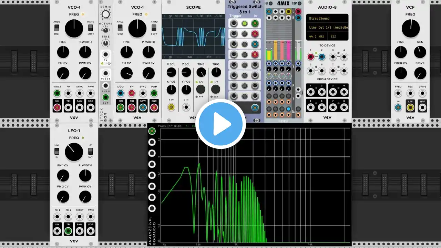Click the SQR output jack on the leftmost VCO-1
This screenshot has height=248, width=441.
point(90,107)
